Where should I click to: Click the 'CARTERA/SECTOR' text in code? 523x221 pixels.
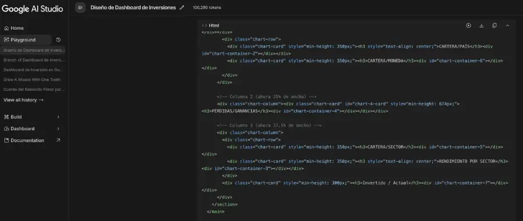pyautogui.click(x=386, y=147)
